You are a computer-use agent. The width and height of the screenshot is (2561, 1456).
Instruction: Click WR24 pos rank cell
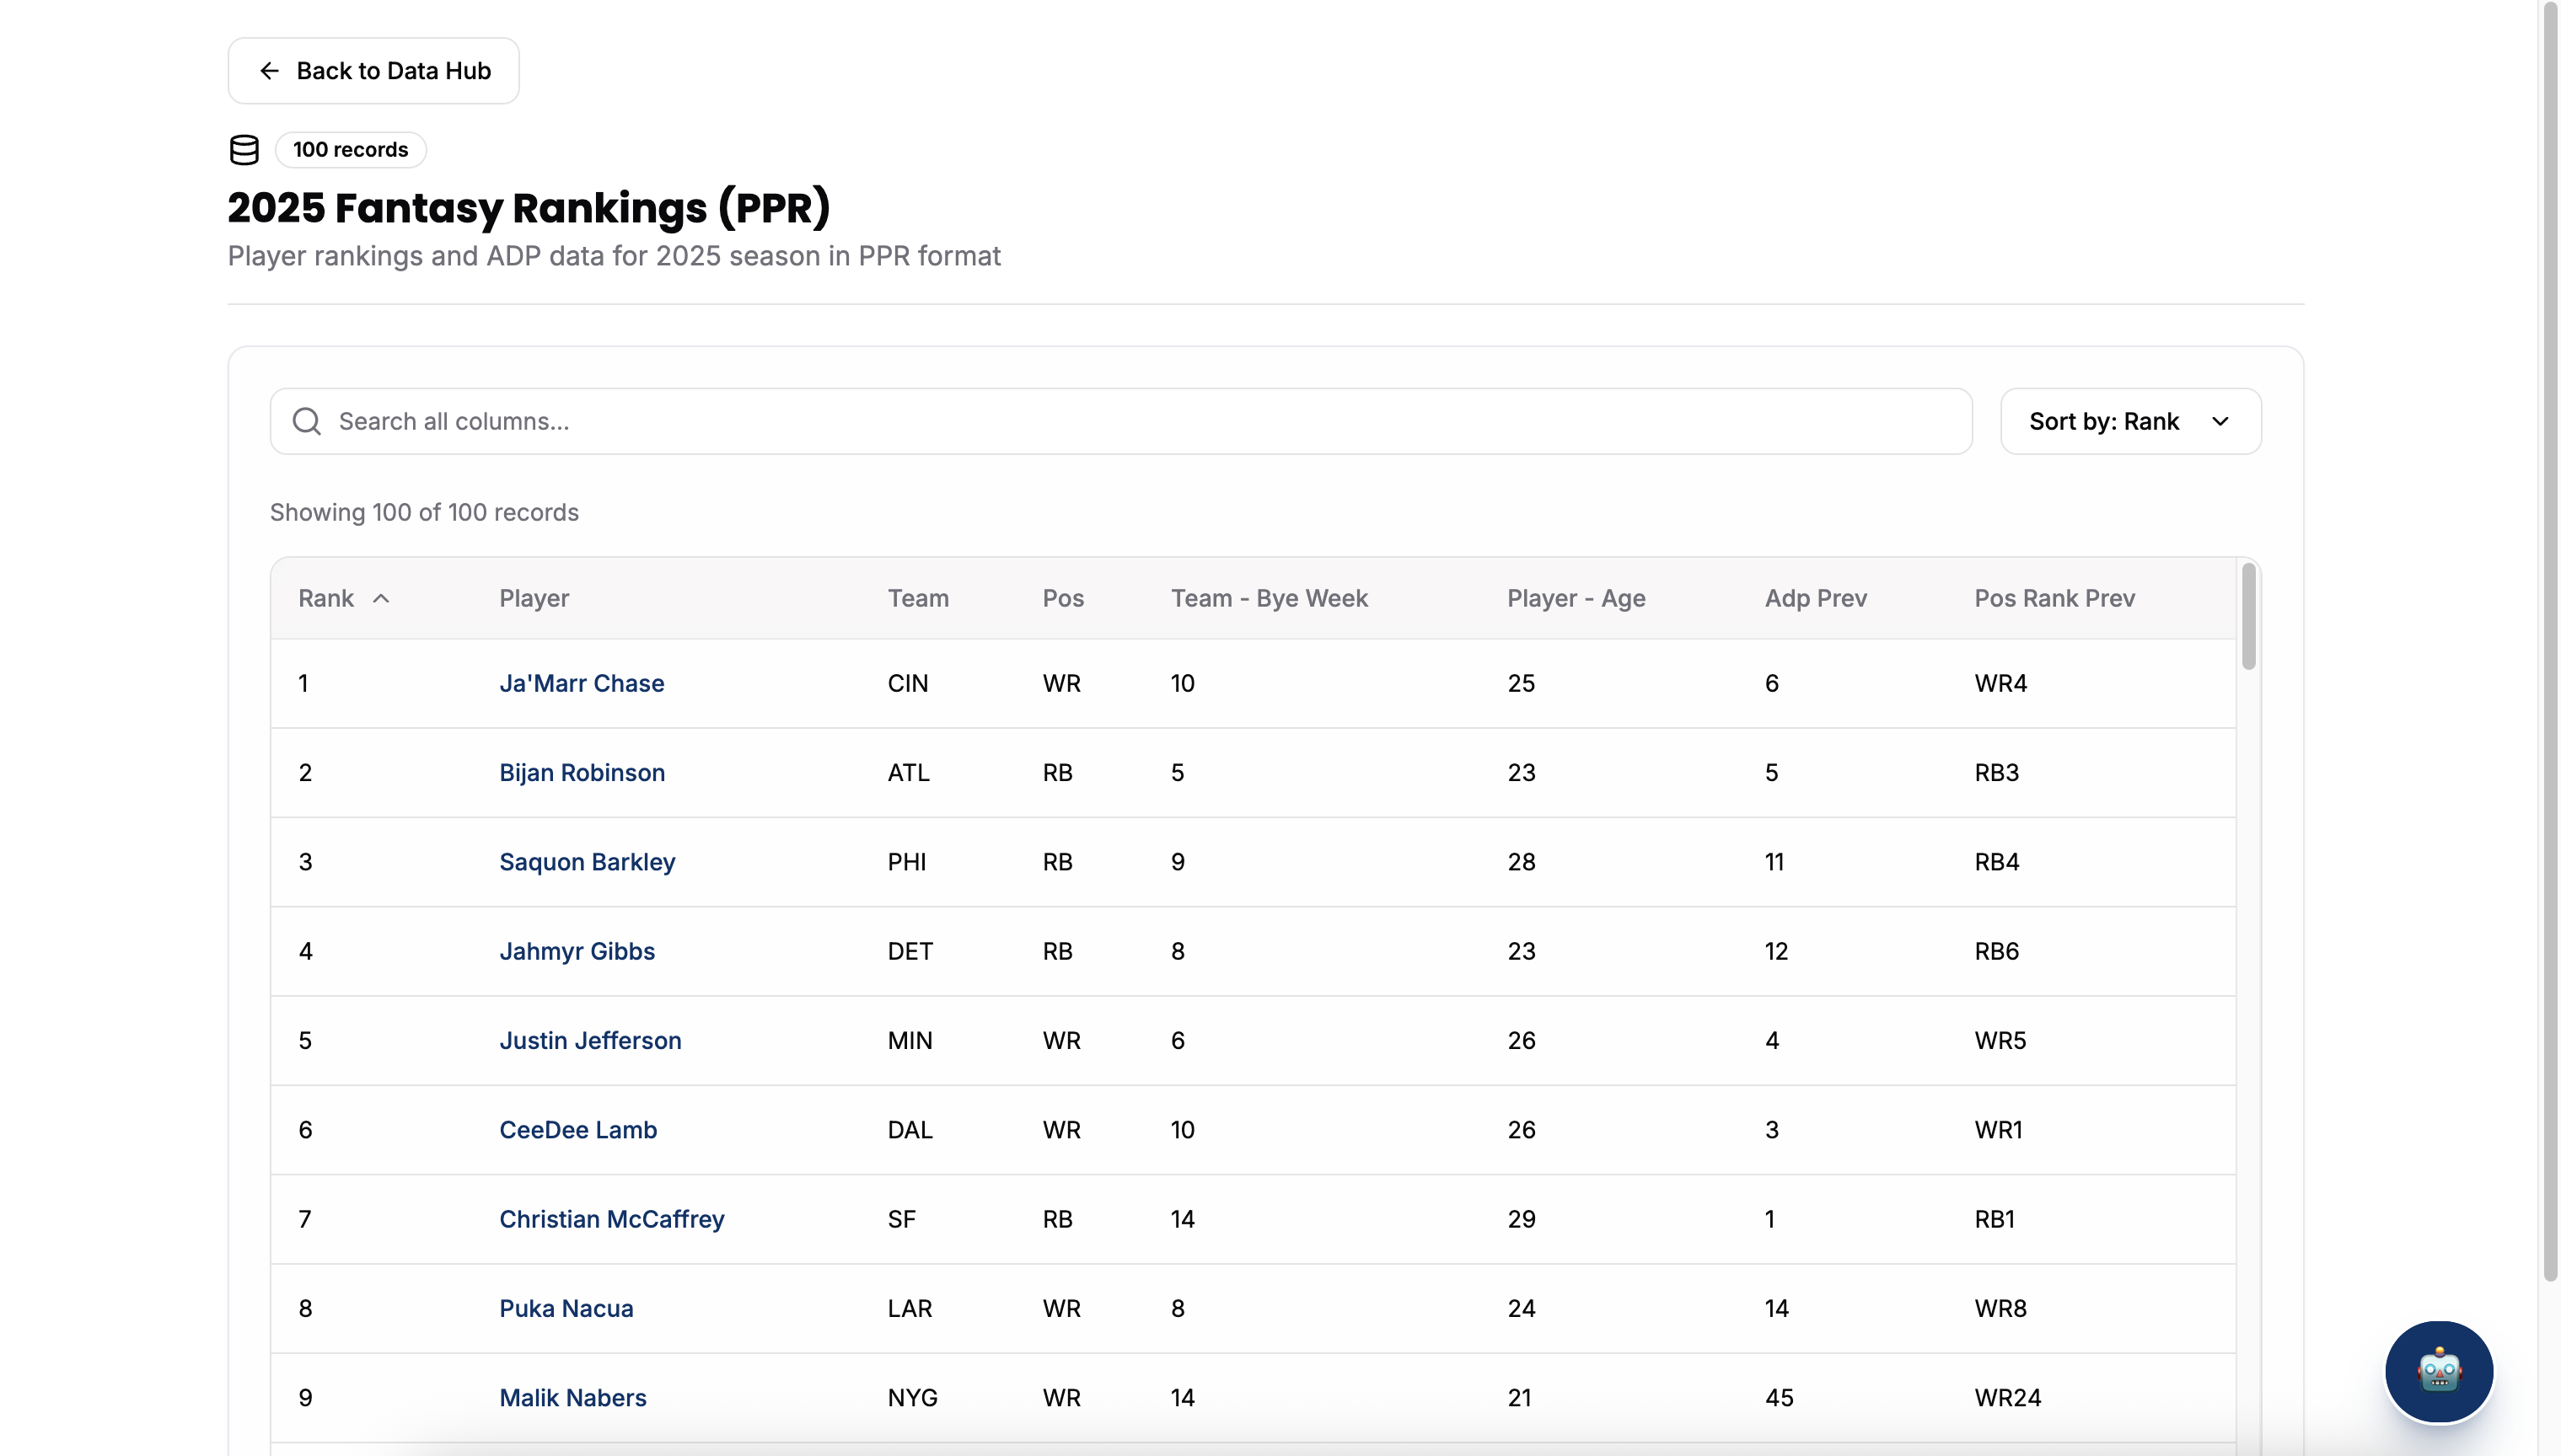click(x=2008, y=1397)
